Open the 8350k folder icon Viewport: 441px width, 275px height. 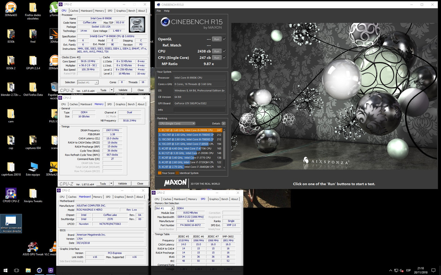tap(11, 36)
